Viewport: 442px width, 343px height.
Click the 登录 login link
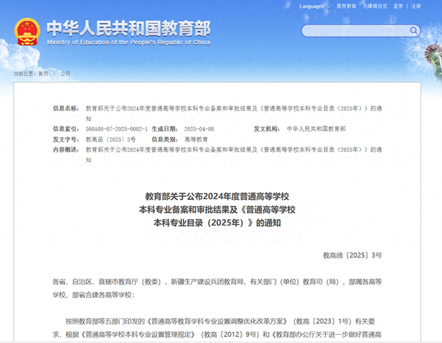pos(398,6)
